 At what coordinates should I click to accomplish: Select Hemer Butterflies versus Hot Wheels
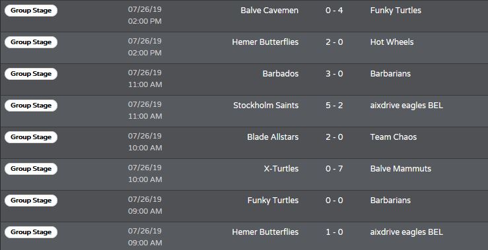244,48
